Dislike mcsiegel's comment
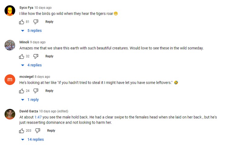The image size is (227, 145). click(36, 91)
